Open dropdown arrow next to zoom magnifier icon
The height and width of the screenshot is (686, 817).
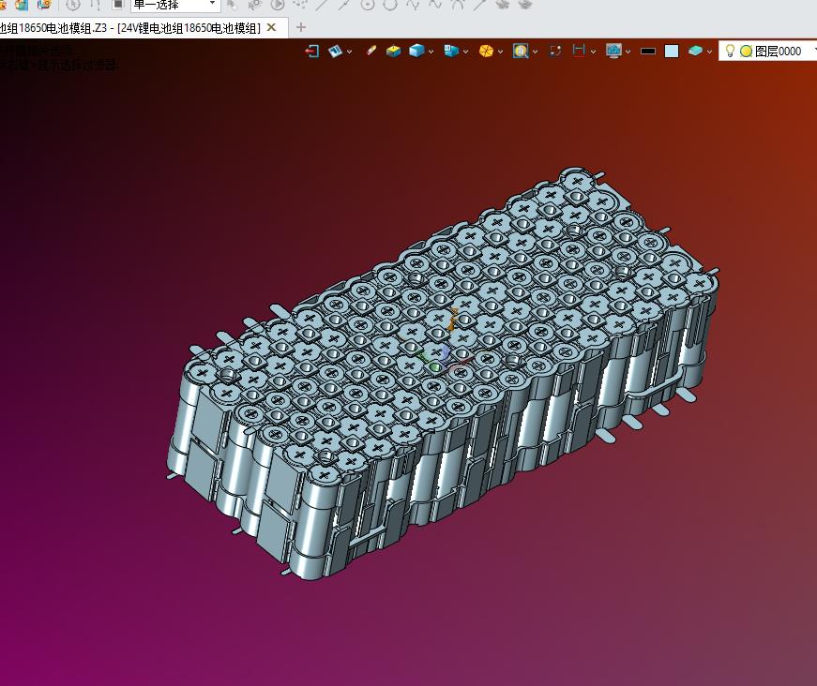click(535, 52)
